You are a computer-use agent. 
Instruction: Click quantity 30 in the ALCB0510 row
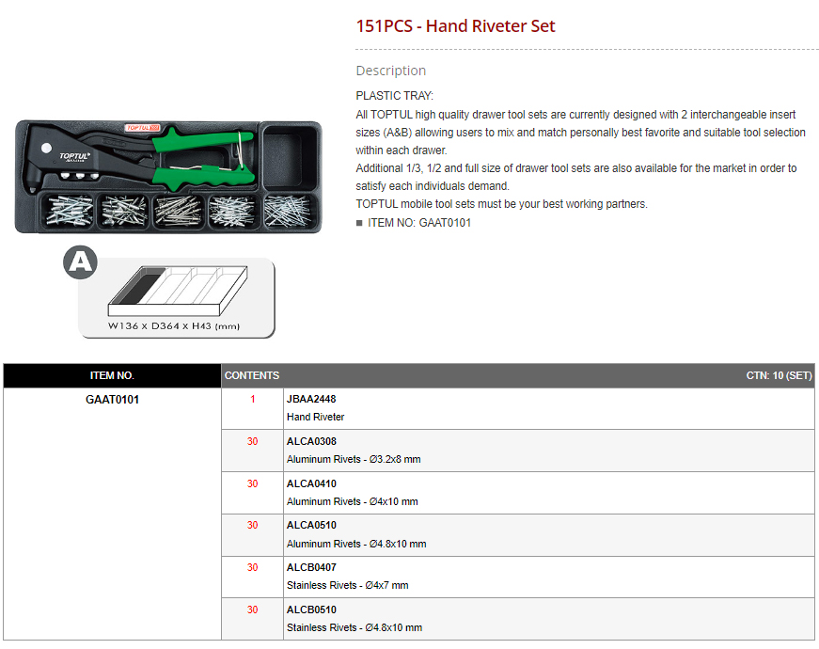tap(252, 609)
